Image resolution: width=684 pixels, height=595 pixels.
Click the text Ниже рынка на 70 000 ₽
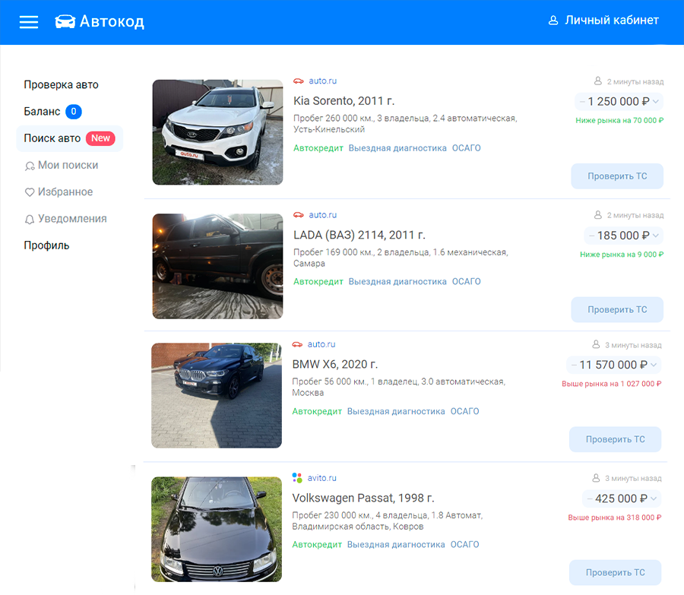click(x=619, y=121)
